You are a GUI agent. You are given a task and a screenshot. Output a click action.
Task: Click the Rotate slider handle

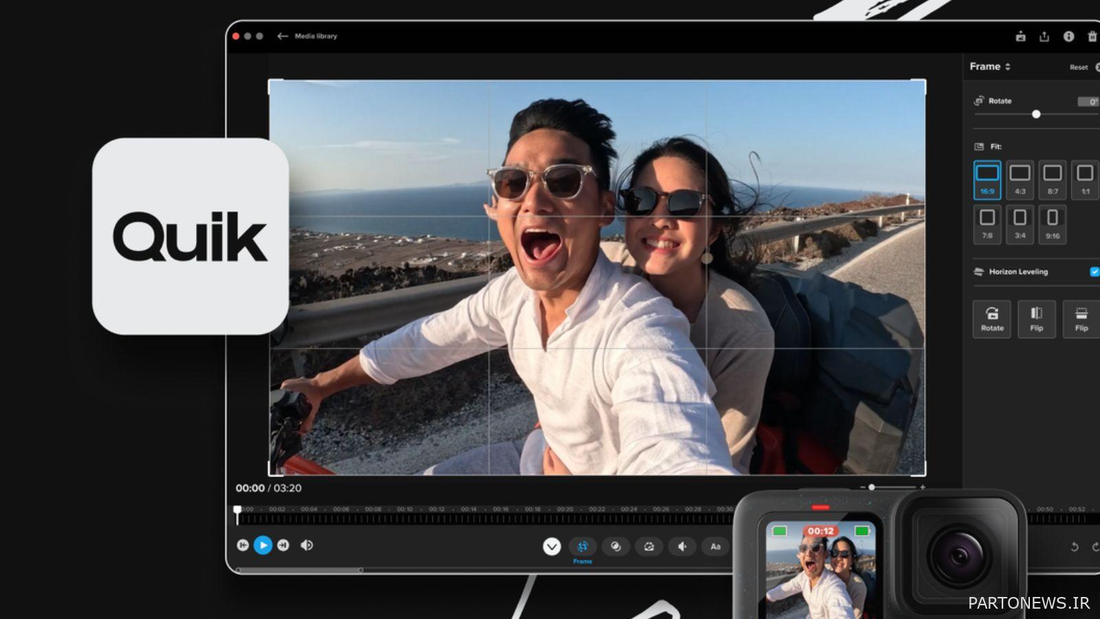pyautogui.click(x=1036, y=114)
